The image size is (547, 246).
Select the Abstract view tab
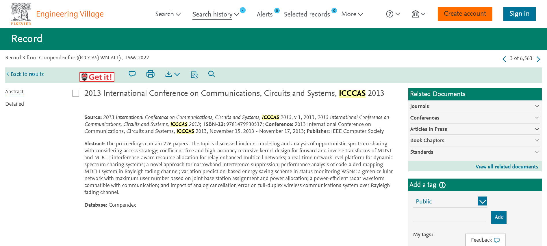(x=14, y=91)
